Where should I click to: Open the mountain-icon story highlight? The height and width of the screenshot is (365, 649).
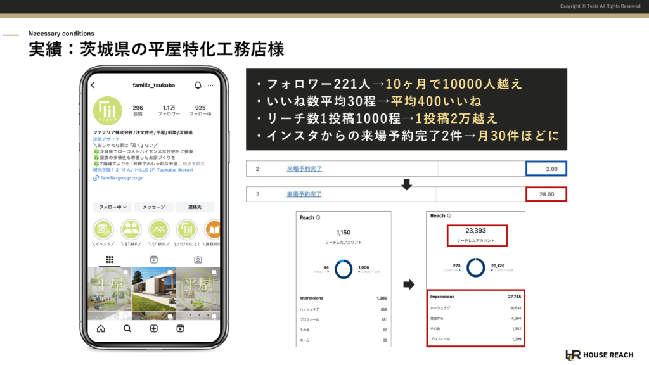tap(158, 229)
